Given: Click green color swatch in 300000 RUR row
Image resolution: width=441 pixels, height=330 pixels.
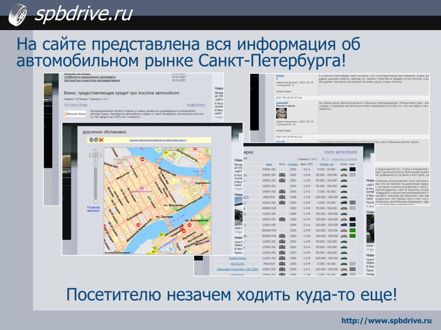Looking at the screenshot, I should (x=352, y=230).
